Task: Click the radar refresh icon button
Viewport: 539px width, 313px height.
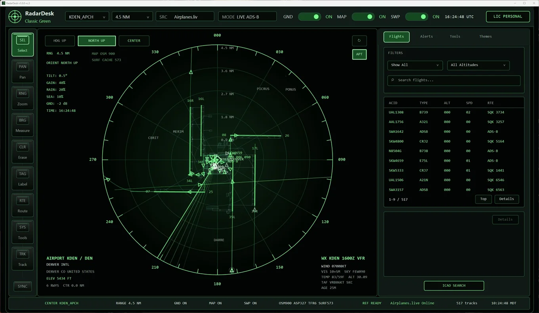Action: (359, 40)
